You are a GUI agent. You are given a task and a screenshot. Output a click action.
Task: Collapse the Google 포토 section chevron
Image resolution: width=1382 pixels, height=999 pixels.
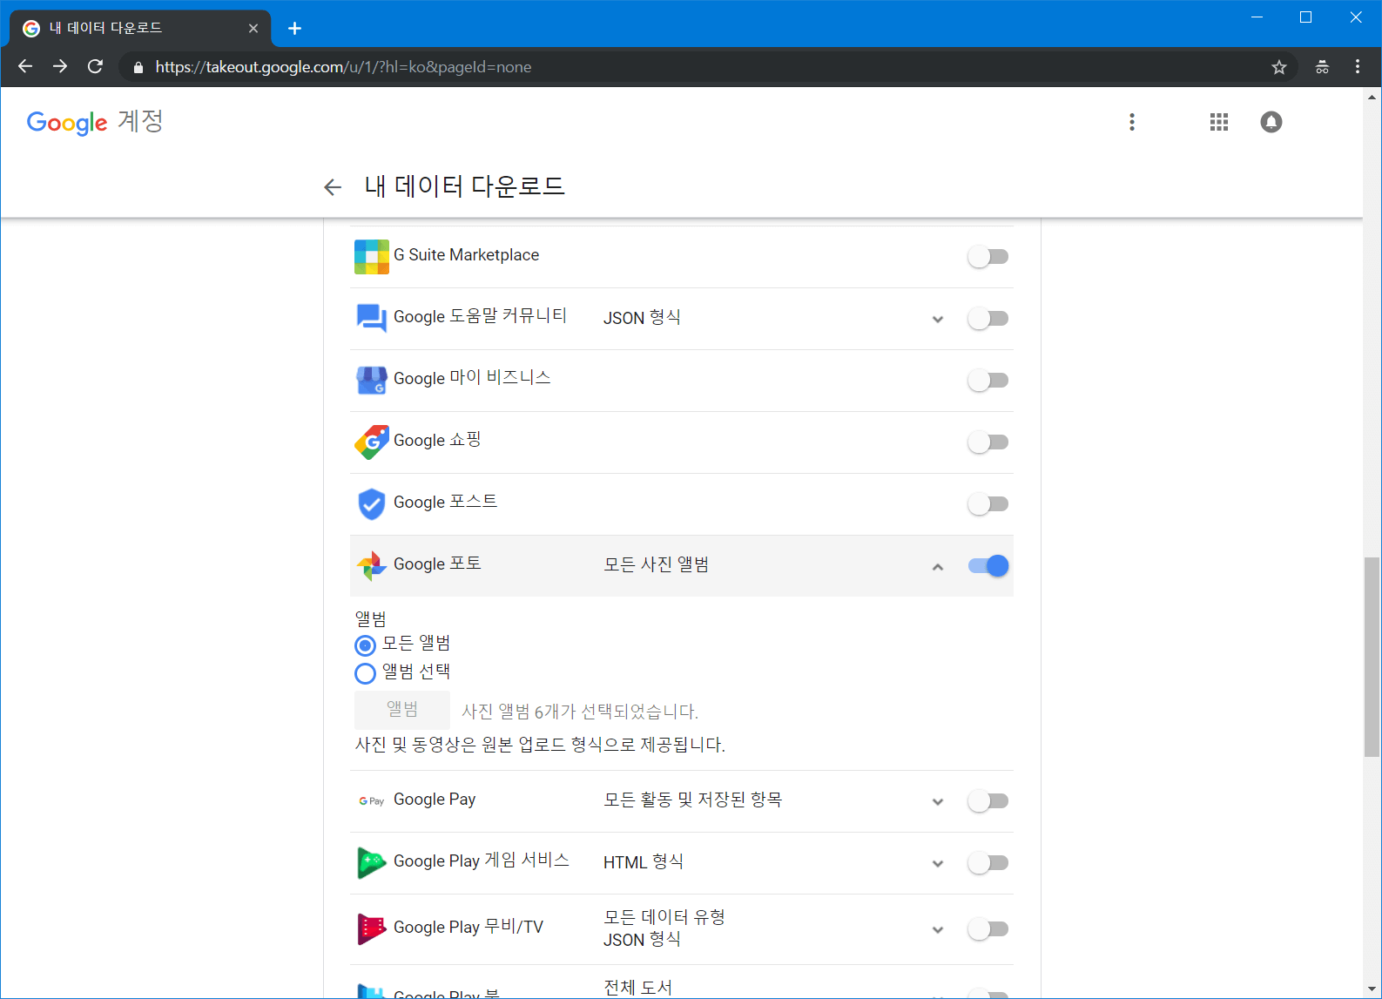point(937,567)
